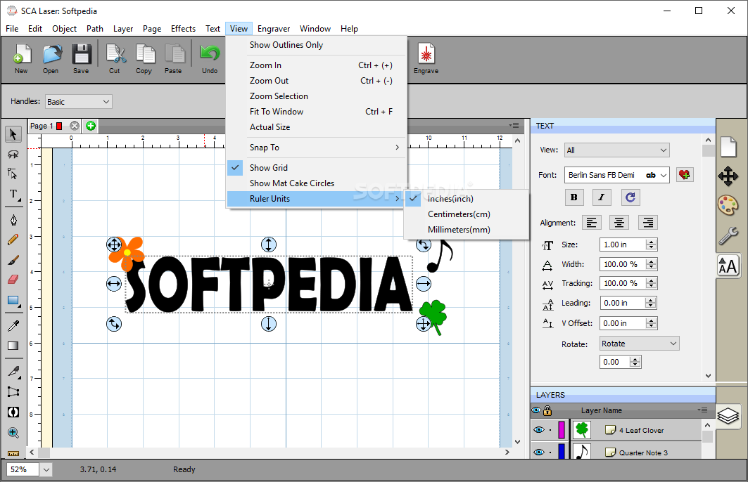
Task: Open the color palette side panel
Action: tap(728, 206)
